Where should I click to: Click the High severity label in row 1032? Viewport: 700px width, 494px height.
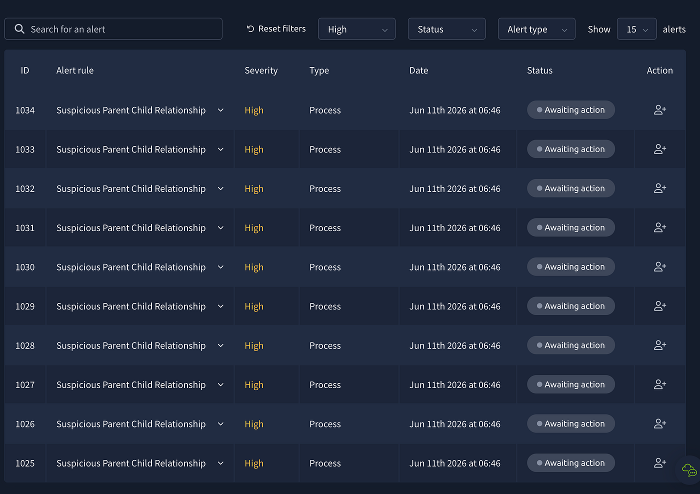(x=254, y=189)
